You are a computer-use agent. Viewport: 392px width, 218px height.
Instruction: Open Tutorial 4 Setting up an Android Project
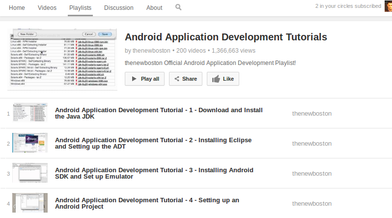point(147,203)
